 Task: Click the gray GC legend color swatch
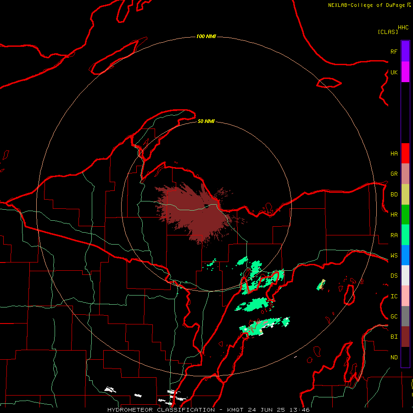405,316
